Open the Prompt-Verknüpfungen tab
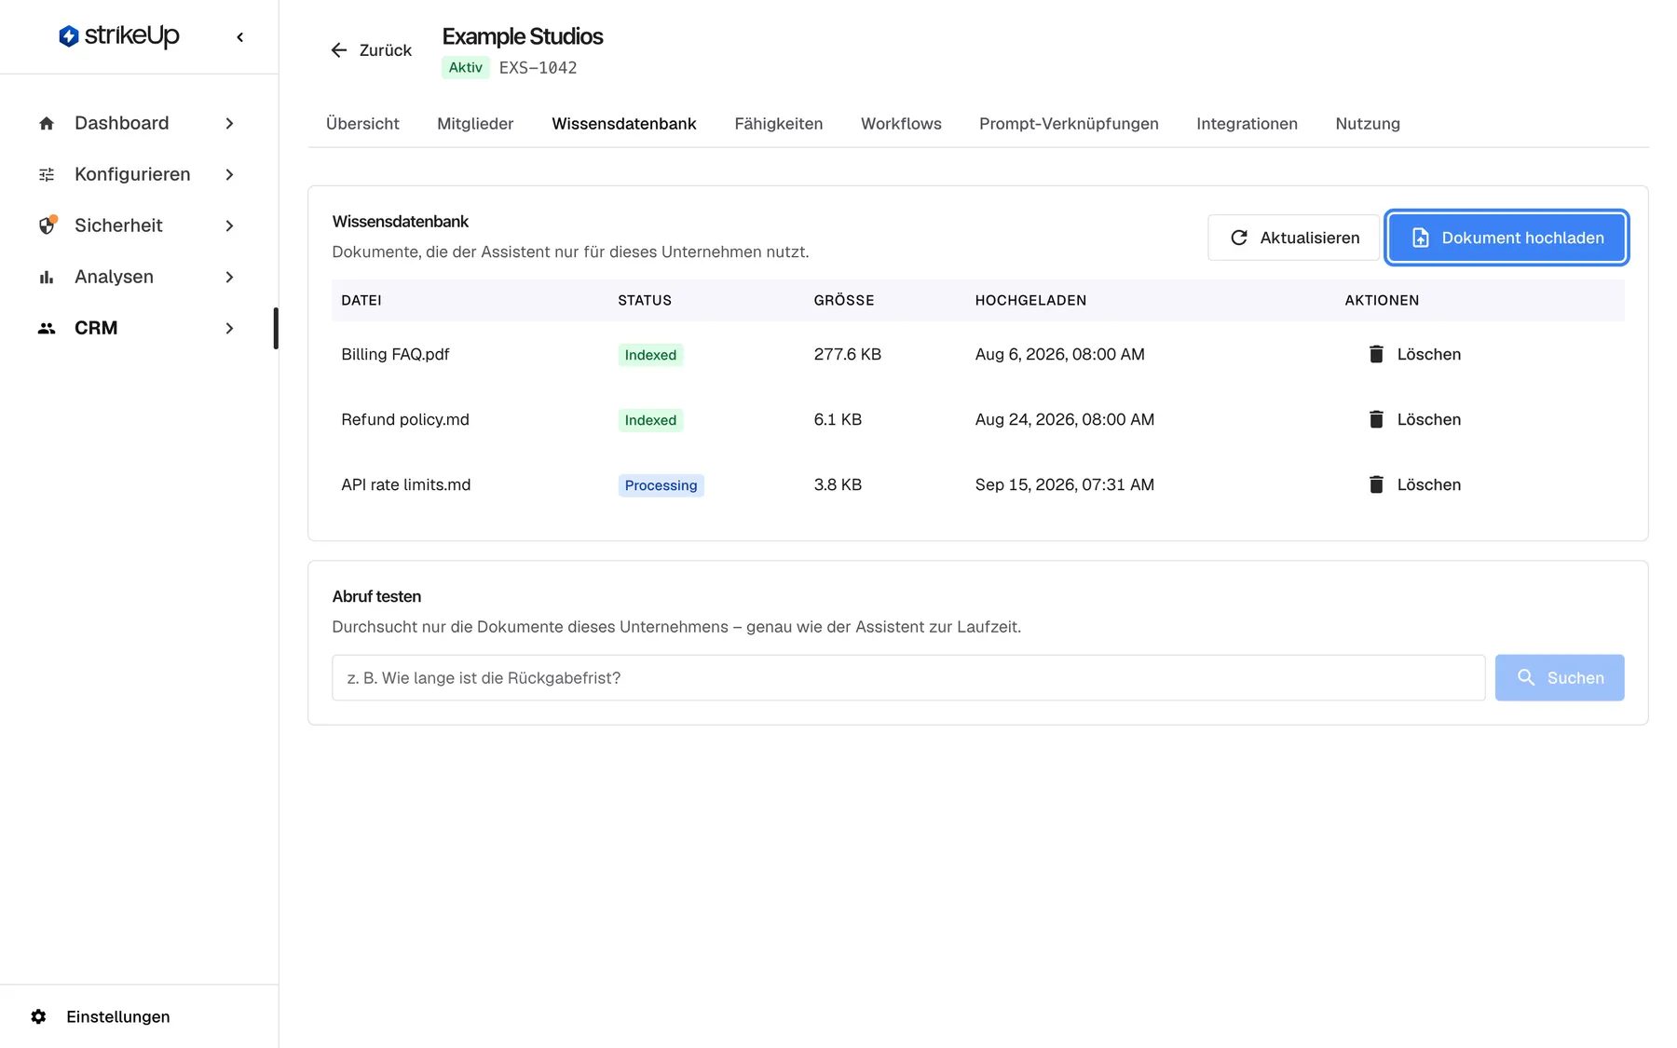This screenshot has width=1677, height=1048. pos(1069,124)
